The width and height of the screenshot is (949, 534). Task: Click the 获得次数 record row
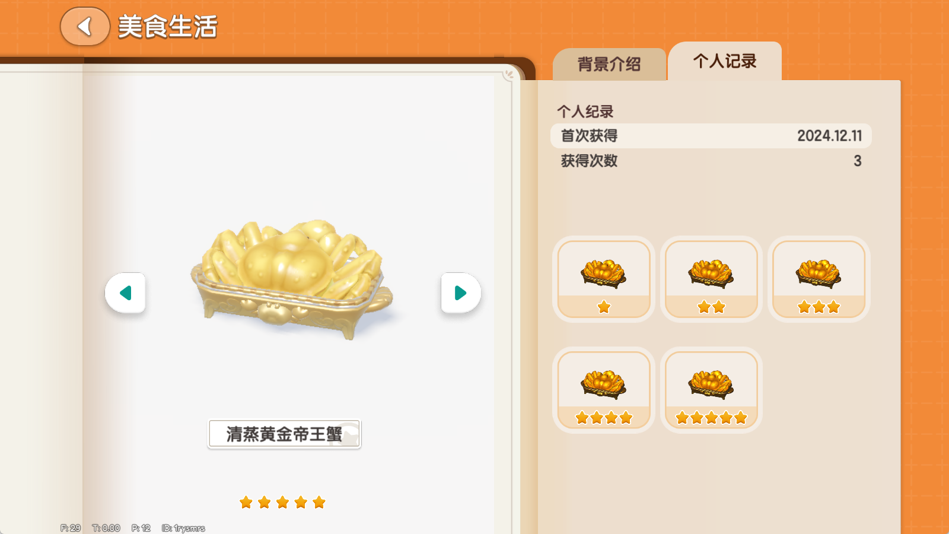[711, 161]
